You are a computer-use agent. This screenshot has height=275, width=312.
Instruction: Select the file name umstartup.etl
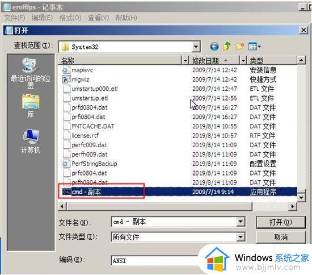coord(90,98)
